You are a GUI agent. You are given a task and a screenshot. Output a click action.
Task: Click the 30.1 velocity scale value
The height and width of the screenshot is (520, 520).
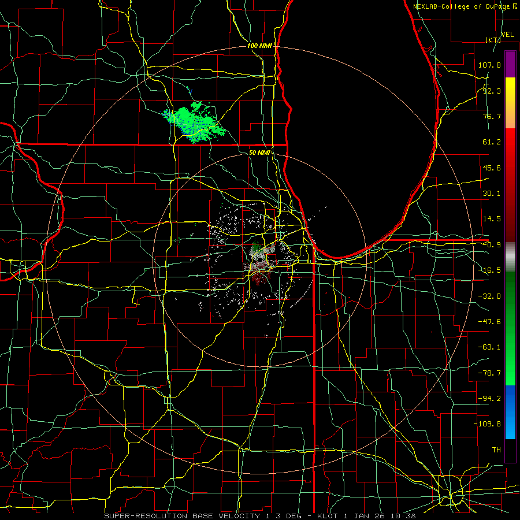coord(492,194)
